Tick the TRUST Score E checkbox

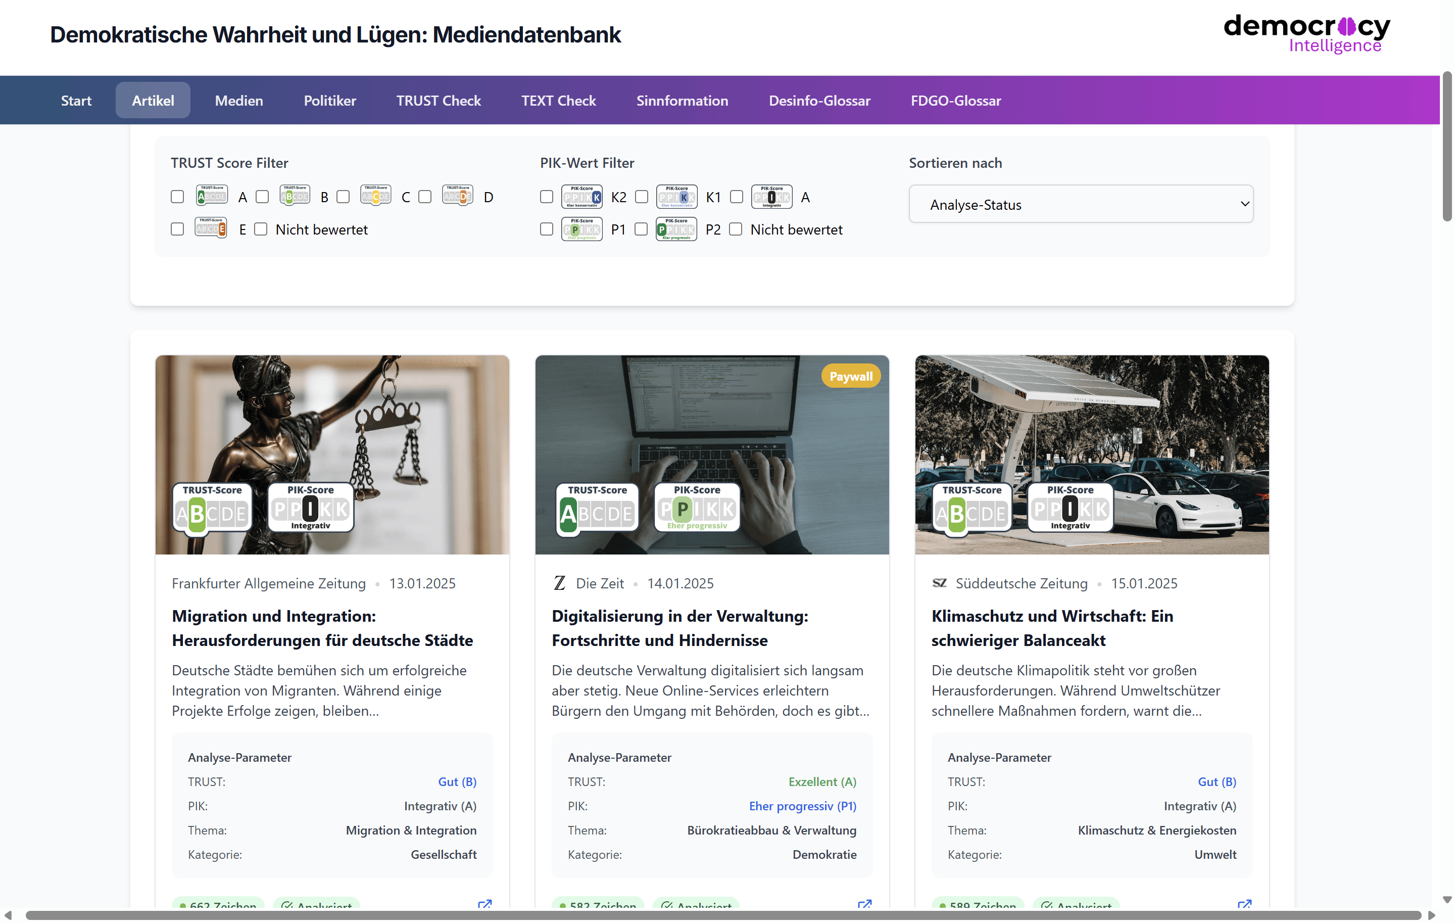pos(177,229)
